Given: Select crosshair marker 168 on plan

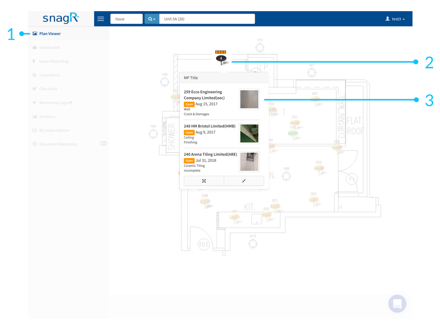Looking at the screenshot, I should (286, 176).
